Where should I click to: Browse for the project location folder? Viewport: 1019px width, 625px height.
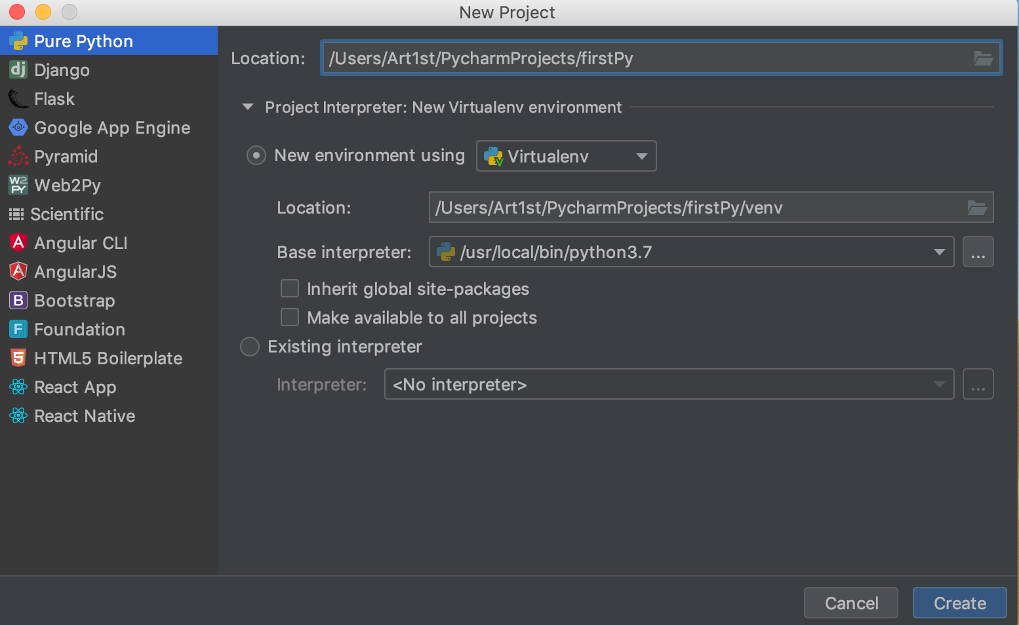point(984,58)
